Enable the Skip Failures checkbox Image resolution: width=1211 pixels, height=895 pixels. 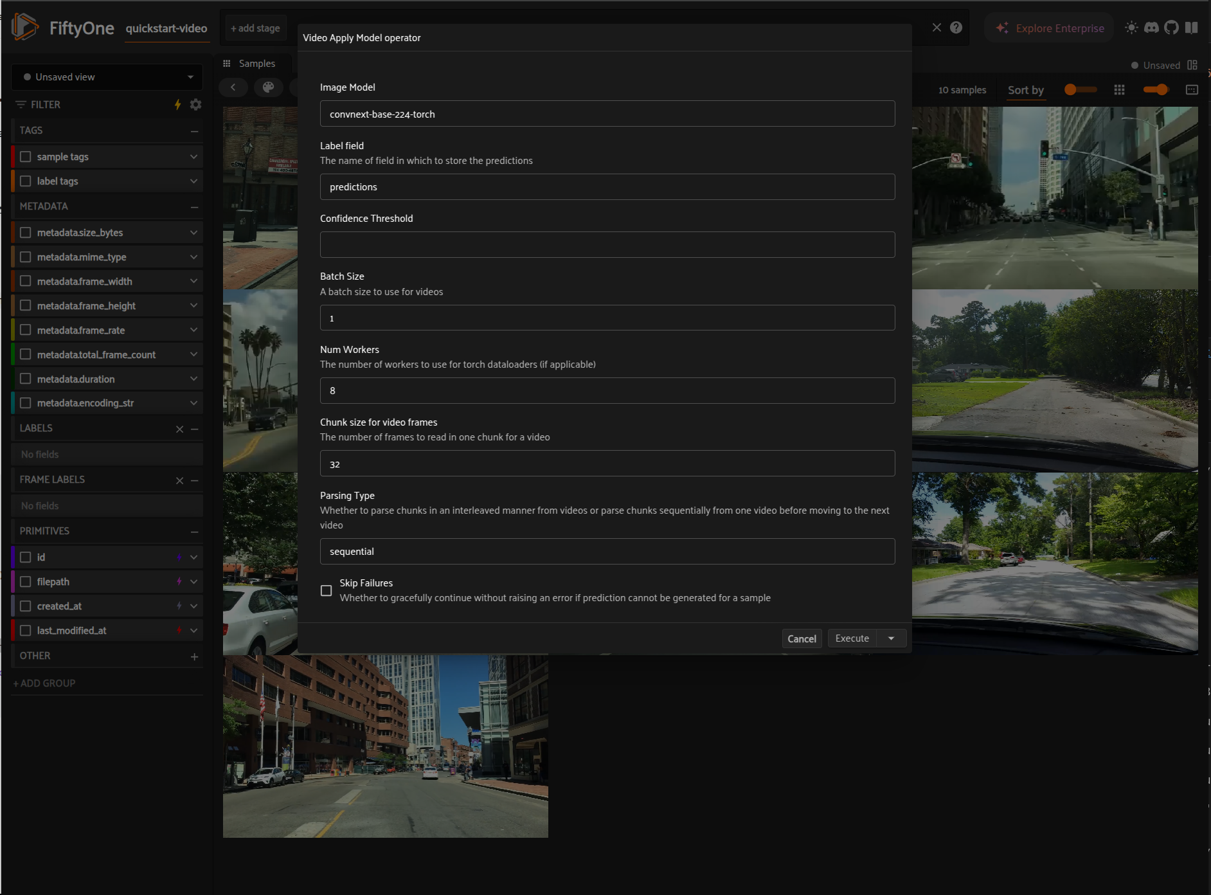(327, 590)
